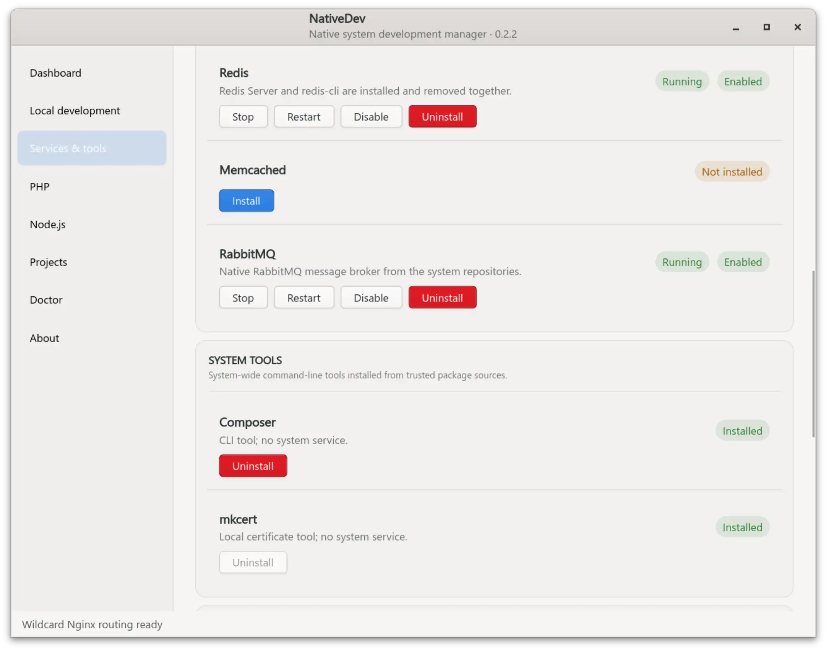This screenshot has width=826, height=650.
Task: Restart the Redis service
Action: [304, 117]
